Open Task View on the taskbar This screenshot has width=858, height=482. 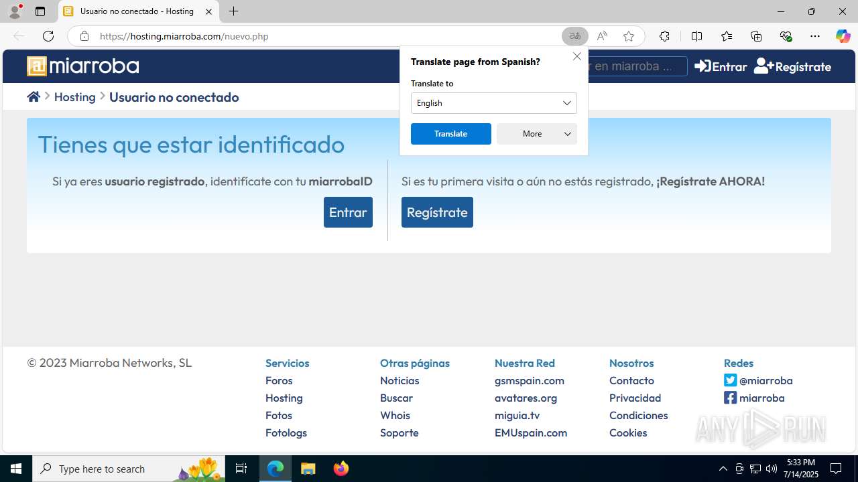[x=241, y=469]
